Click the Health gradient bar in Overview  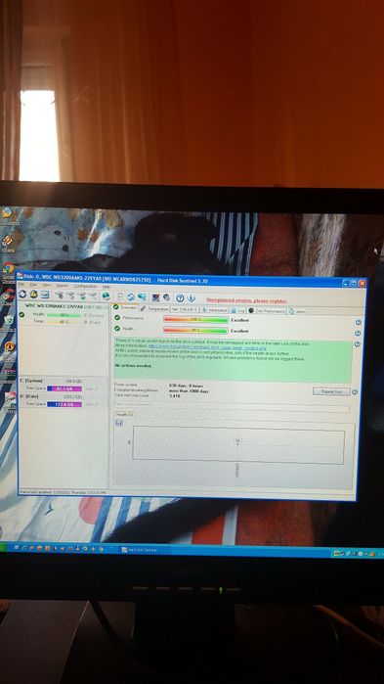195,331
